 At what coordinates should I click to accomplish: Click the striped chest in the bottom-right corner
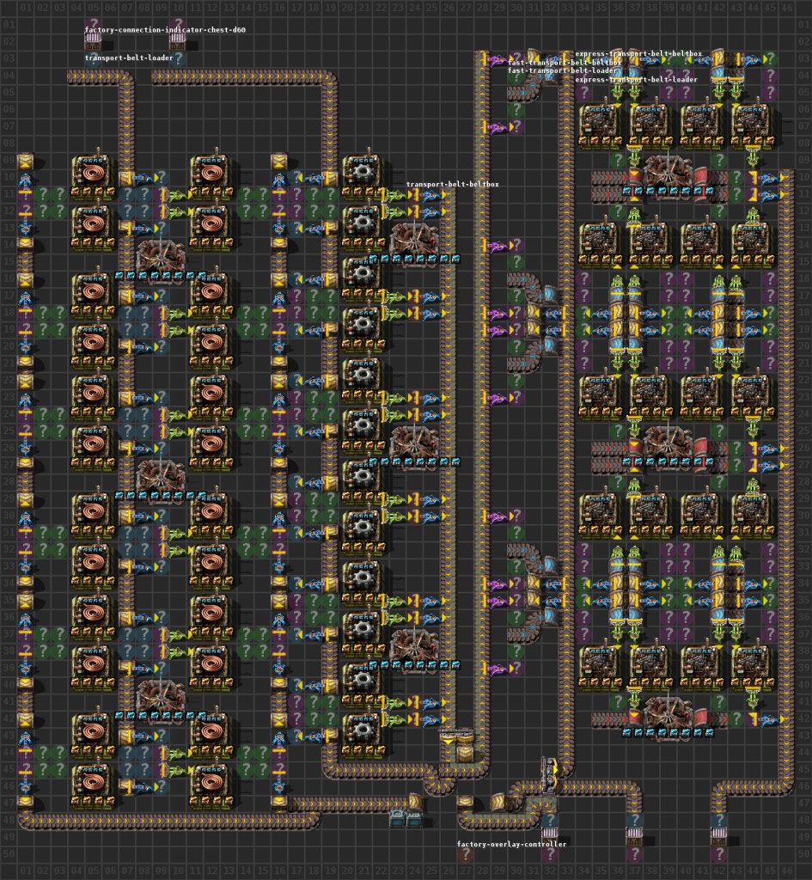pos(718,837)
